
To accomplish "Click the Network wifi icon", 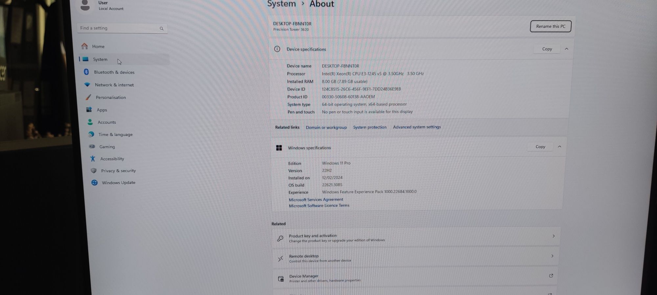I will (x=87, y=85).
